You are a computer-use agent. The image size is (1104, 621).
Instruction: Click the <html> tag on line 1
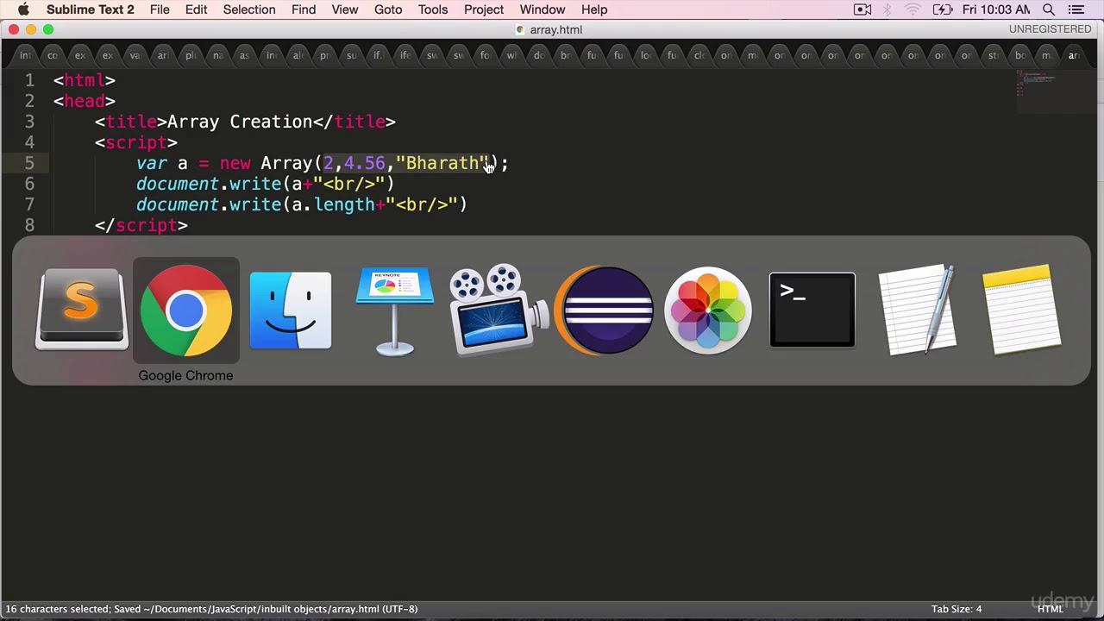click(85, 80)
